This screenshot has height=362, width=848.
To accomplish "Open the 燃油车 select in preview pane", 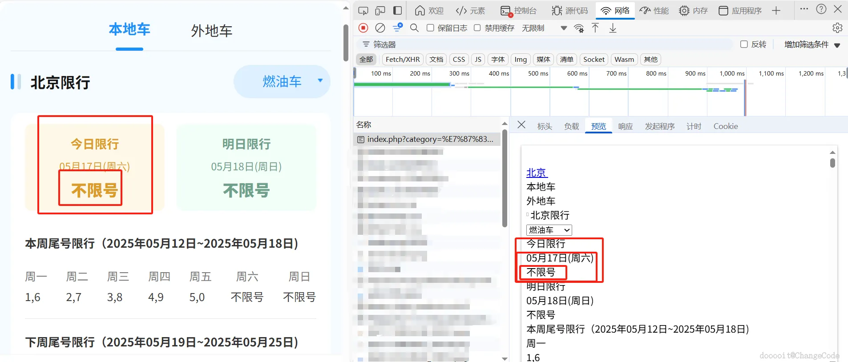I will pos(549,230).
